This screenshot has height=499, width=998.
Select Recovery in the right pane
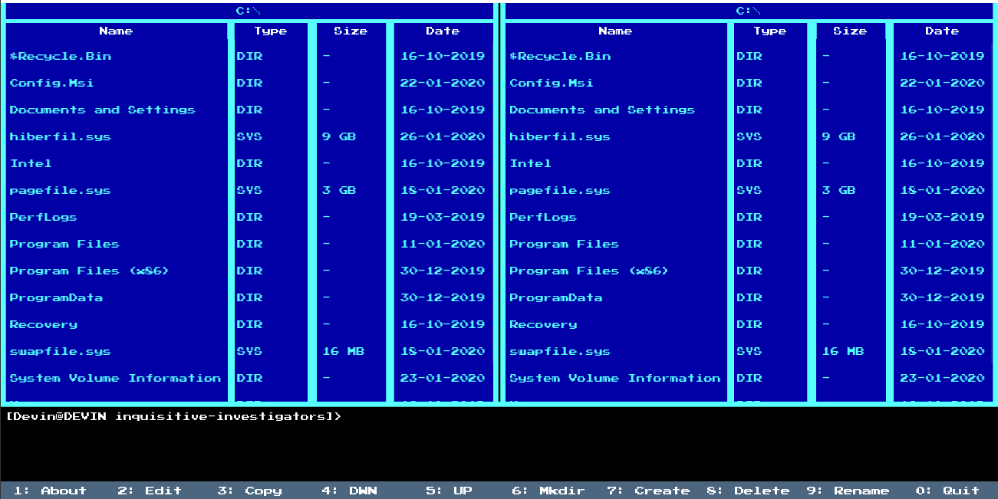click(543, 324)
